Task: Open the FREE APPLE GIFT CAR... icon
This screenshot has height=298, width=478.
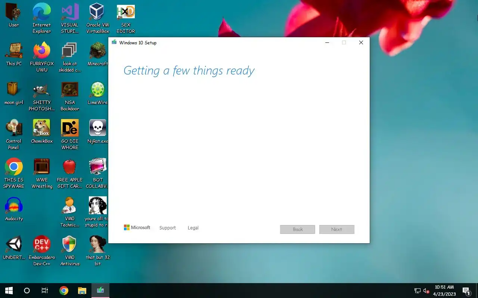Action: (70, 173)
